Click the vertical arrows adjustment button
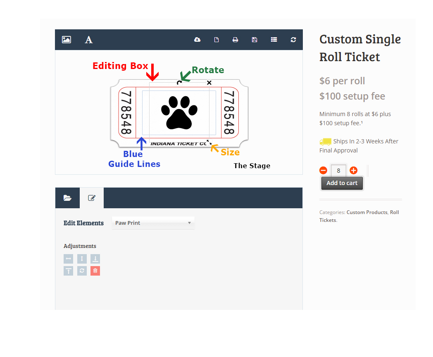The image size is (433, 357). [82, 259]
